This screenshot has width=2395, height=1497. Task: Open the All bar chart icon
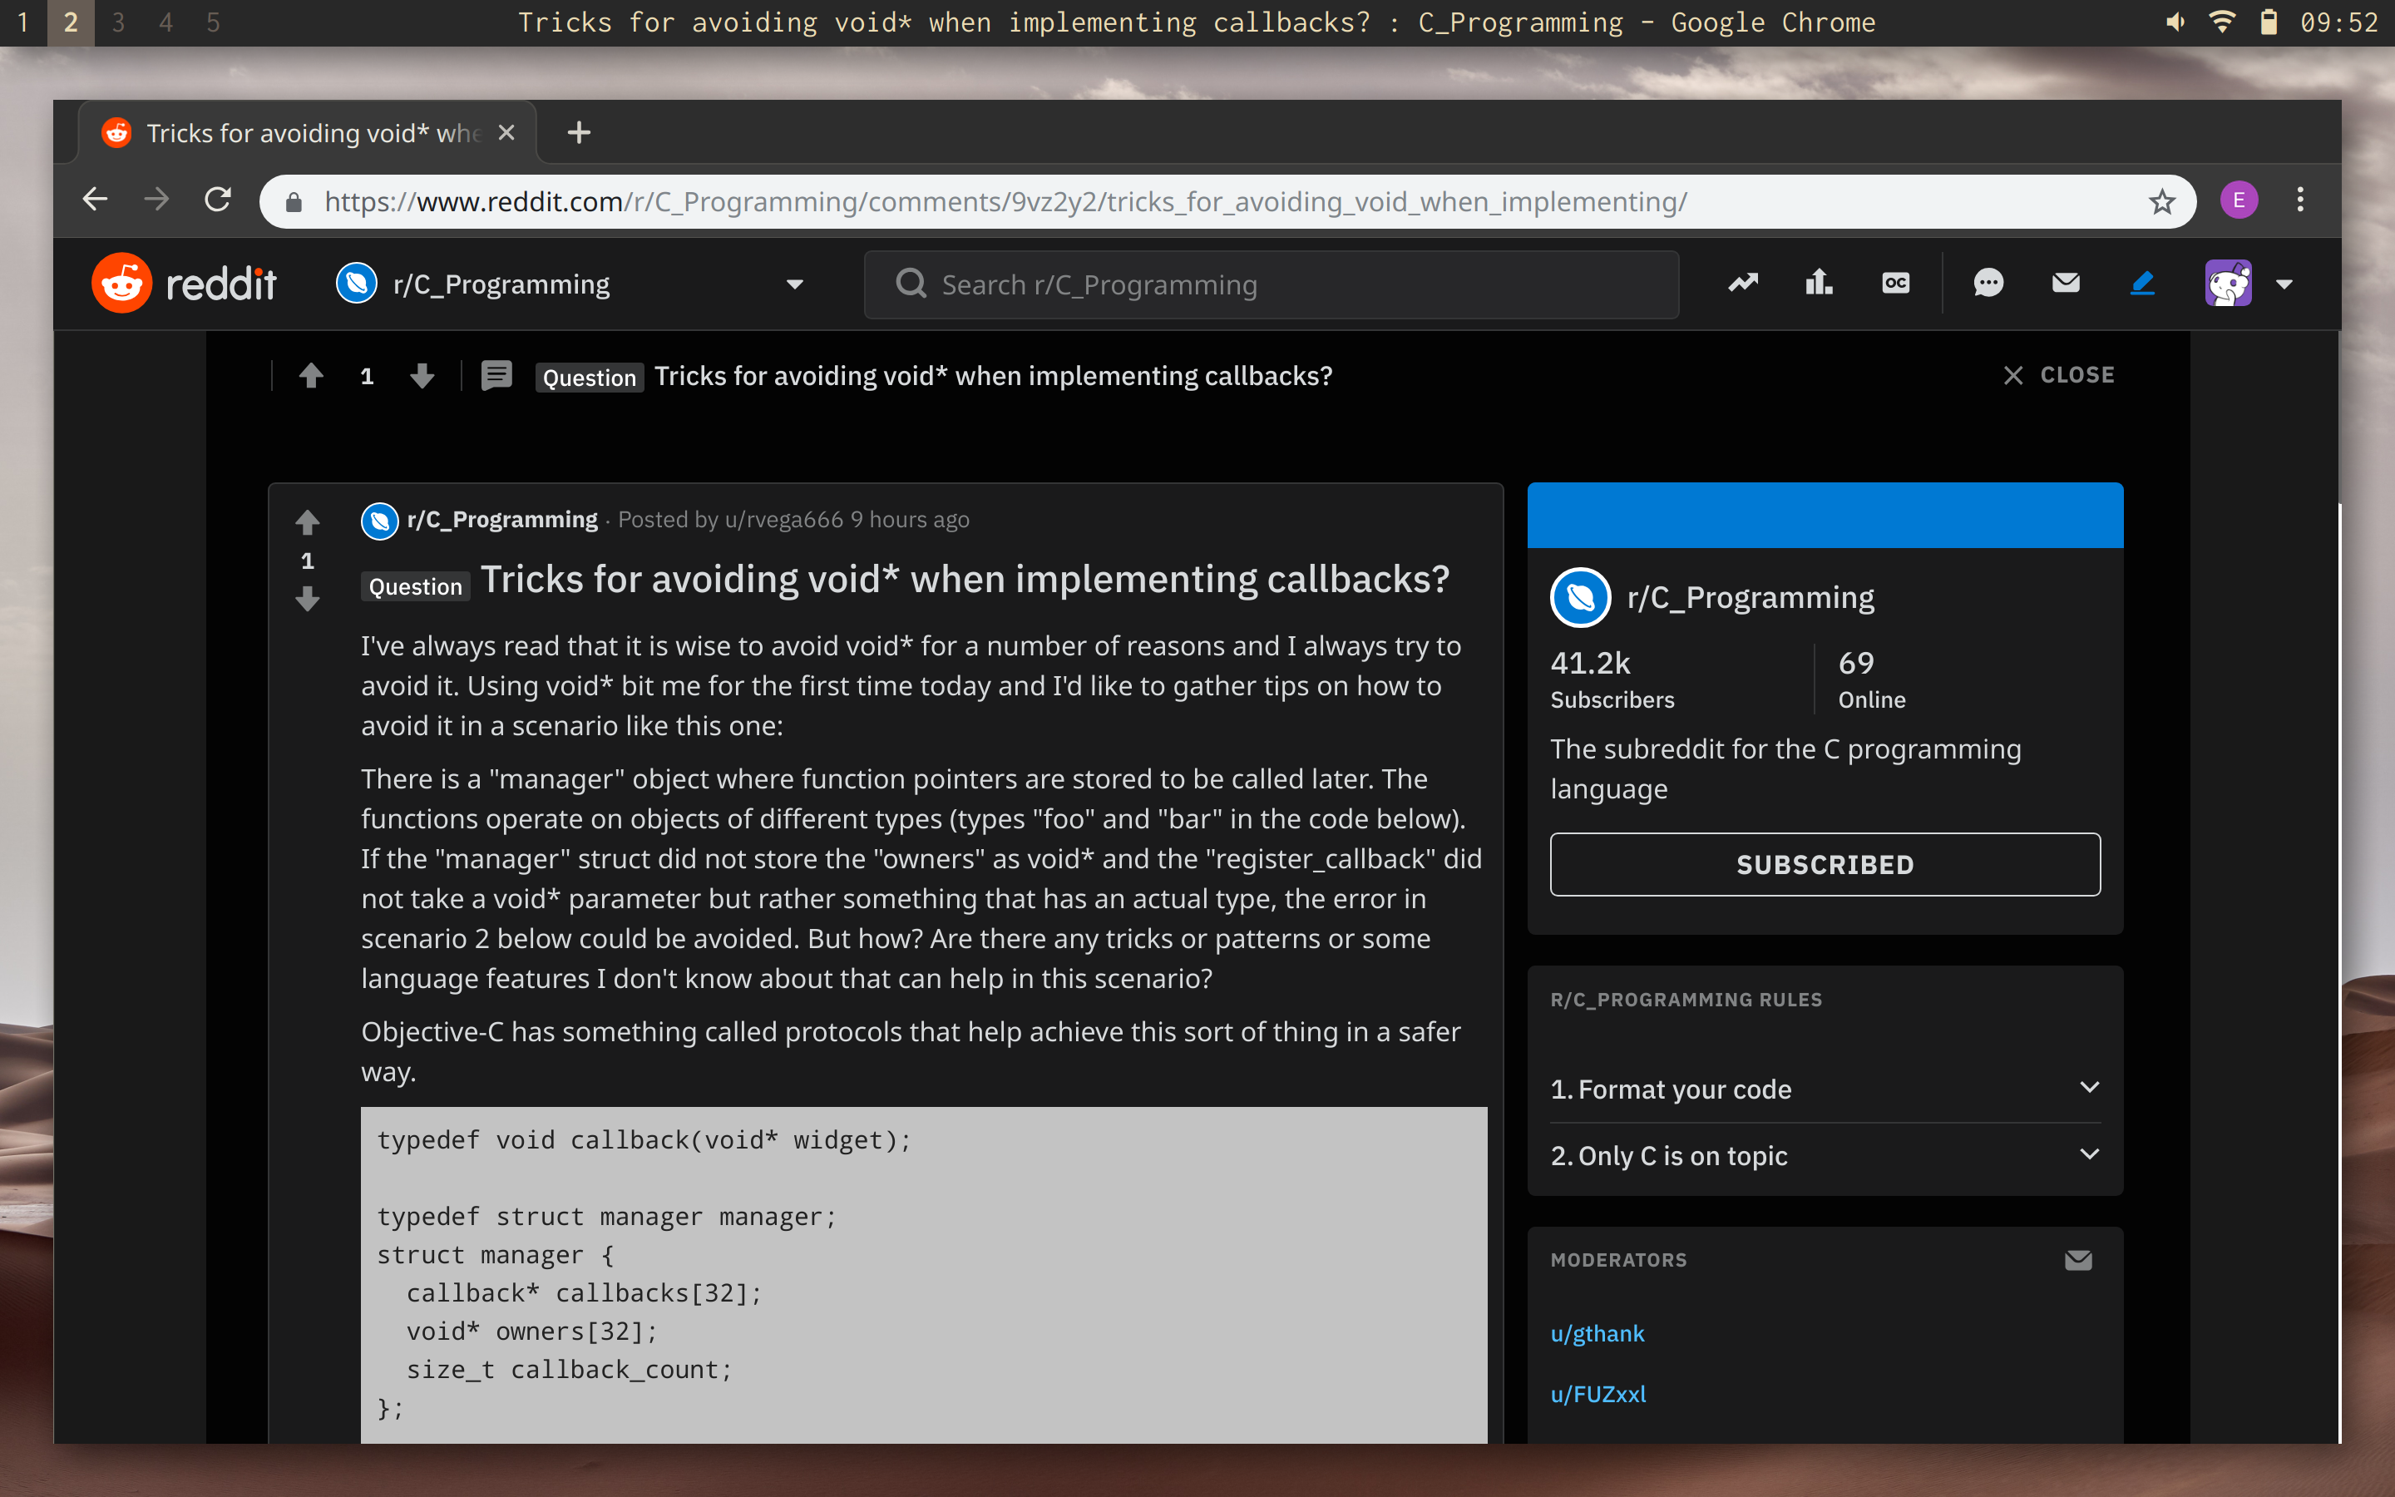(1819, 284)
